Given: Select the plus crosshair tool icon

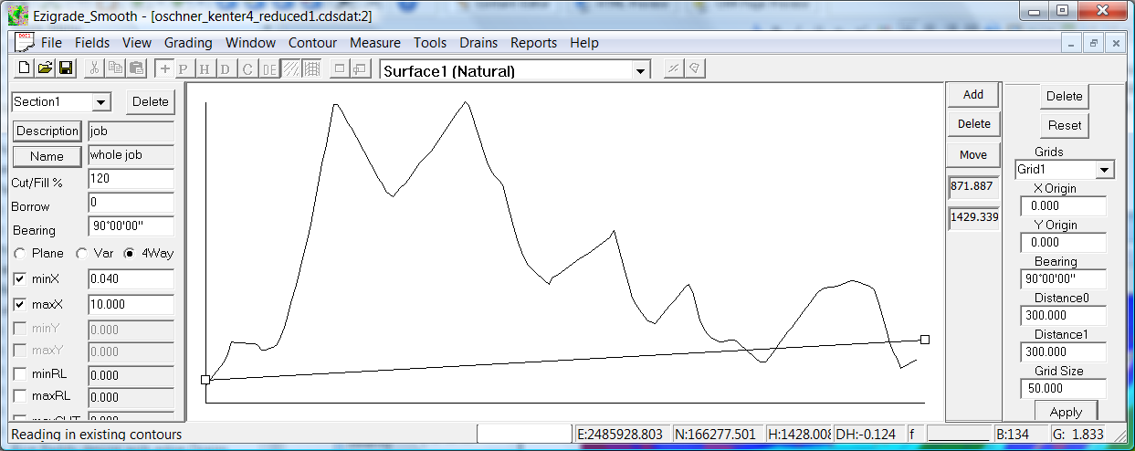Looking at the screenshot, I should tap(164, 69).
